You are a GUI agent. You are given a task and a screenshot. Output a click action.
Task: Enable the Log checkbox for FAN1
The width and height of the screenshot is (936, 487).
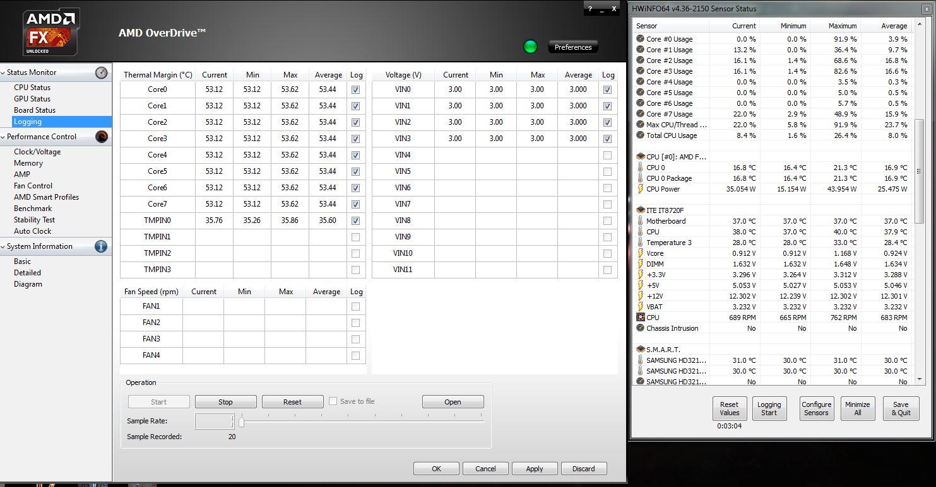(355, 306)
